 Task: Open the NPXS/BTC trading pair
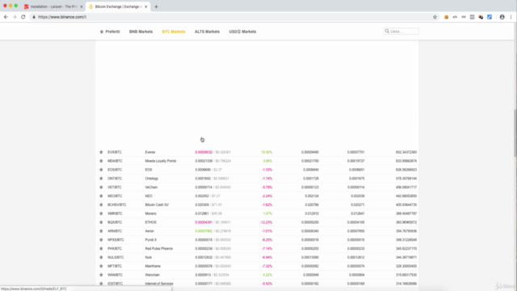tap(116, 240)
